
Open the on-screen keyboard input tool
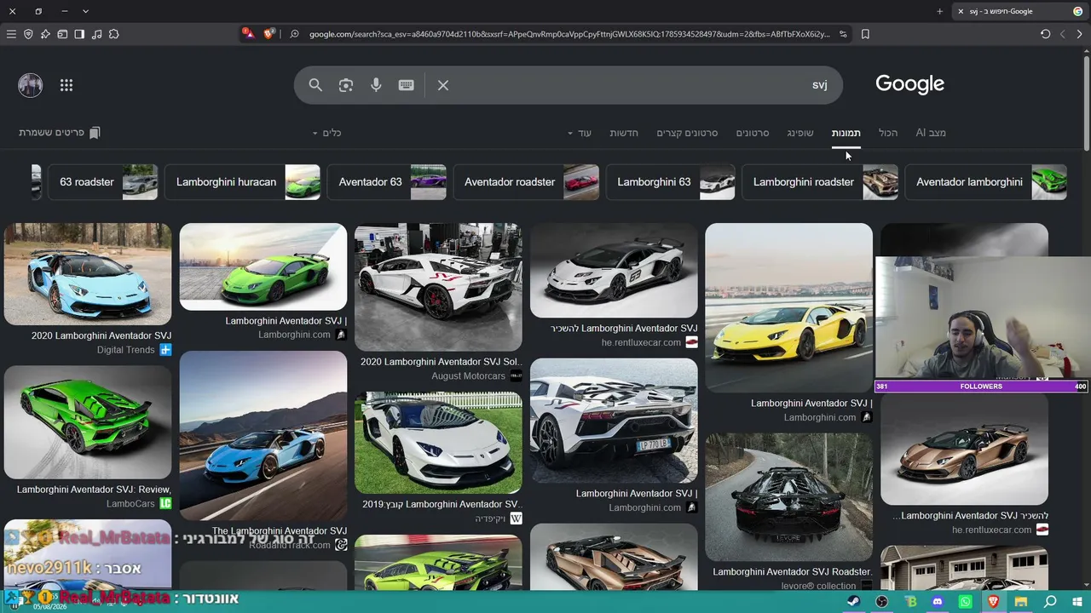[406, 85]
